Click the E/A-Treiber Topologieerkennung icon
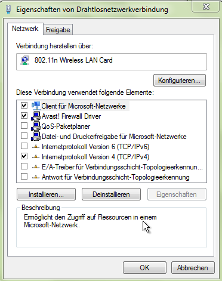The image size is (222, 281). (36, 167)
